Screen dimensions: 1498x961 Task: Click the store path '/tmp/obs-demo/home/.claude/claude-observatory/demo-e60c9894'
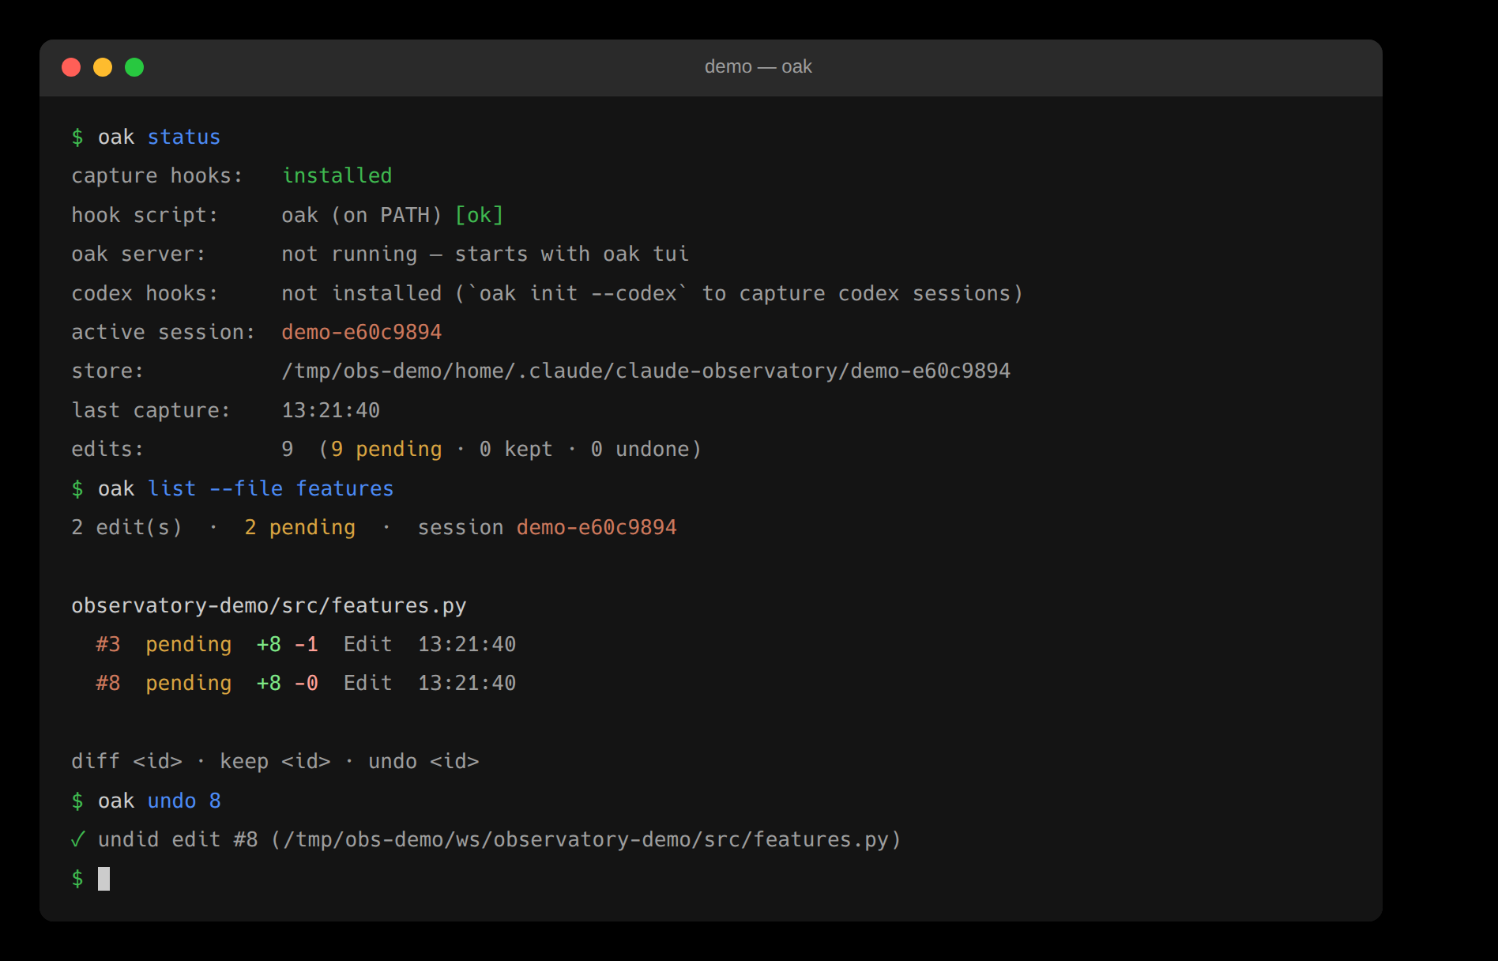click(x=646, y=371)
